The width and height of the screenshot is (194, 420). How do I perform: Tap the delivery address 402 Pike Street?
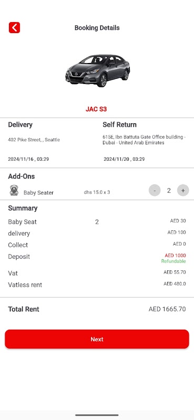pyautogui.click(x=34, y=140)
